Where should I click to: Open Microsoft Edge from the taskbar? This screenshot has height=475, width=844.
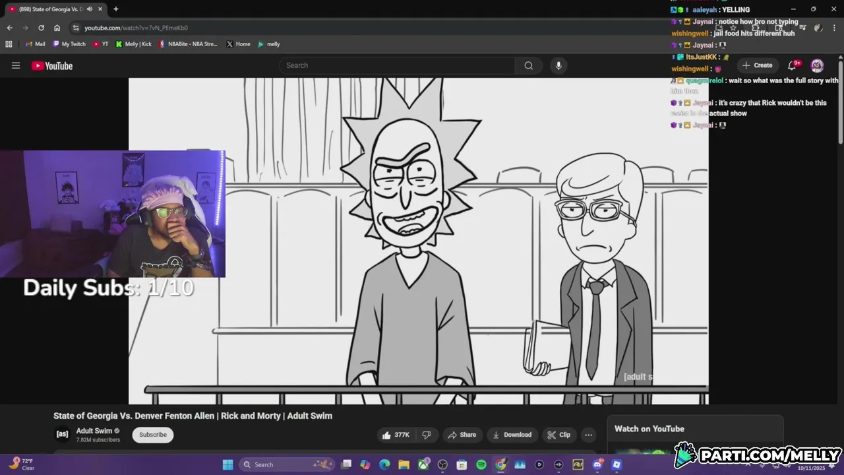384,464
